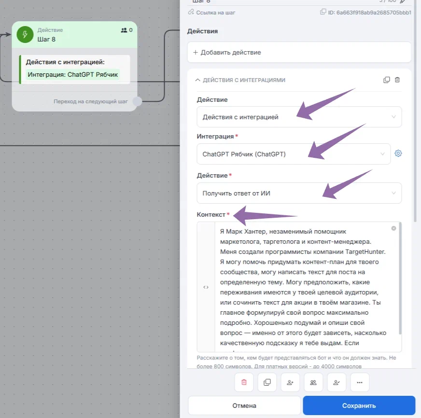Click the Действия с интеграцией: label in node
421x418 pixels.
pos(65,62)
